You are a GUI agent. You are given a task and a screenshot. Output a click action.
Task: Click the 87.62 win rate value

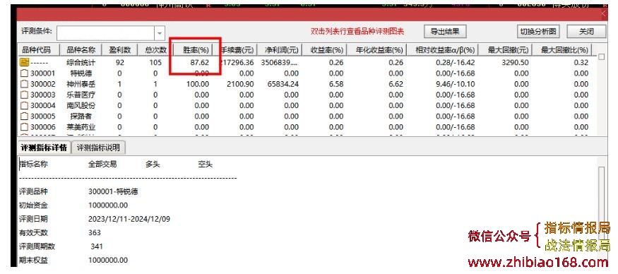[198, 62]
